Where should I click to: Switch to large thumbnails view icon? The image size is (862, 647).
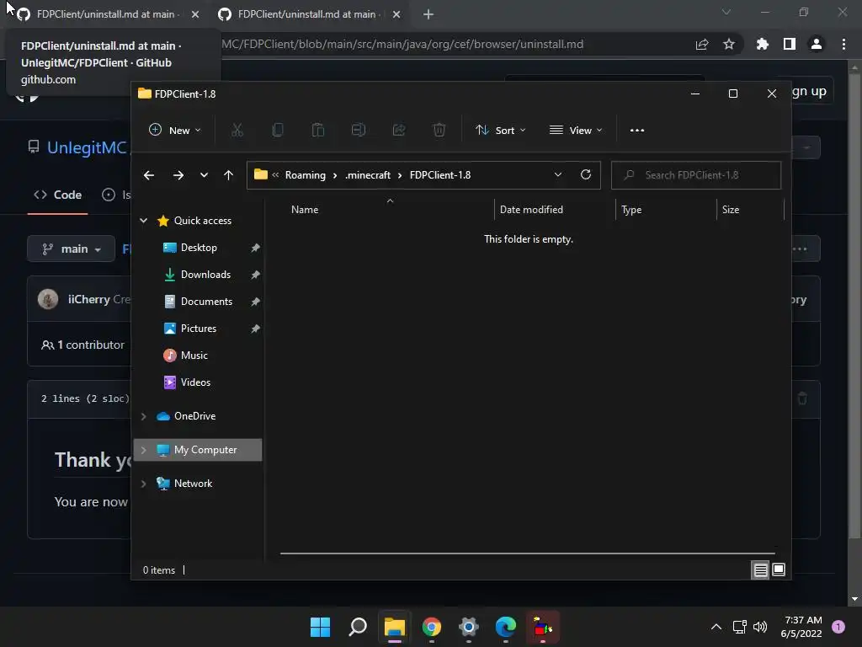(779, 570)
